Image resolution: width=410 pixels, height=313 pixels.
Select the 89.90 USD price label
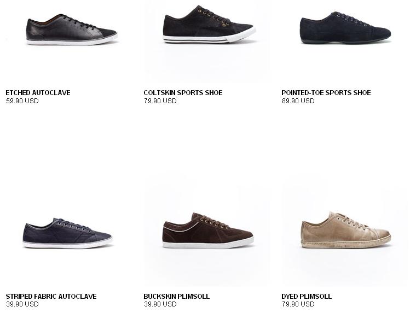pyautogui.click(x=298, y=101)
